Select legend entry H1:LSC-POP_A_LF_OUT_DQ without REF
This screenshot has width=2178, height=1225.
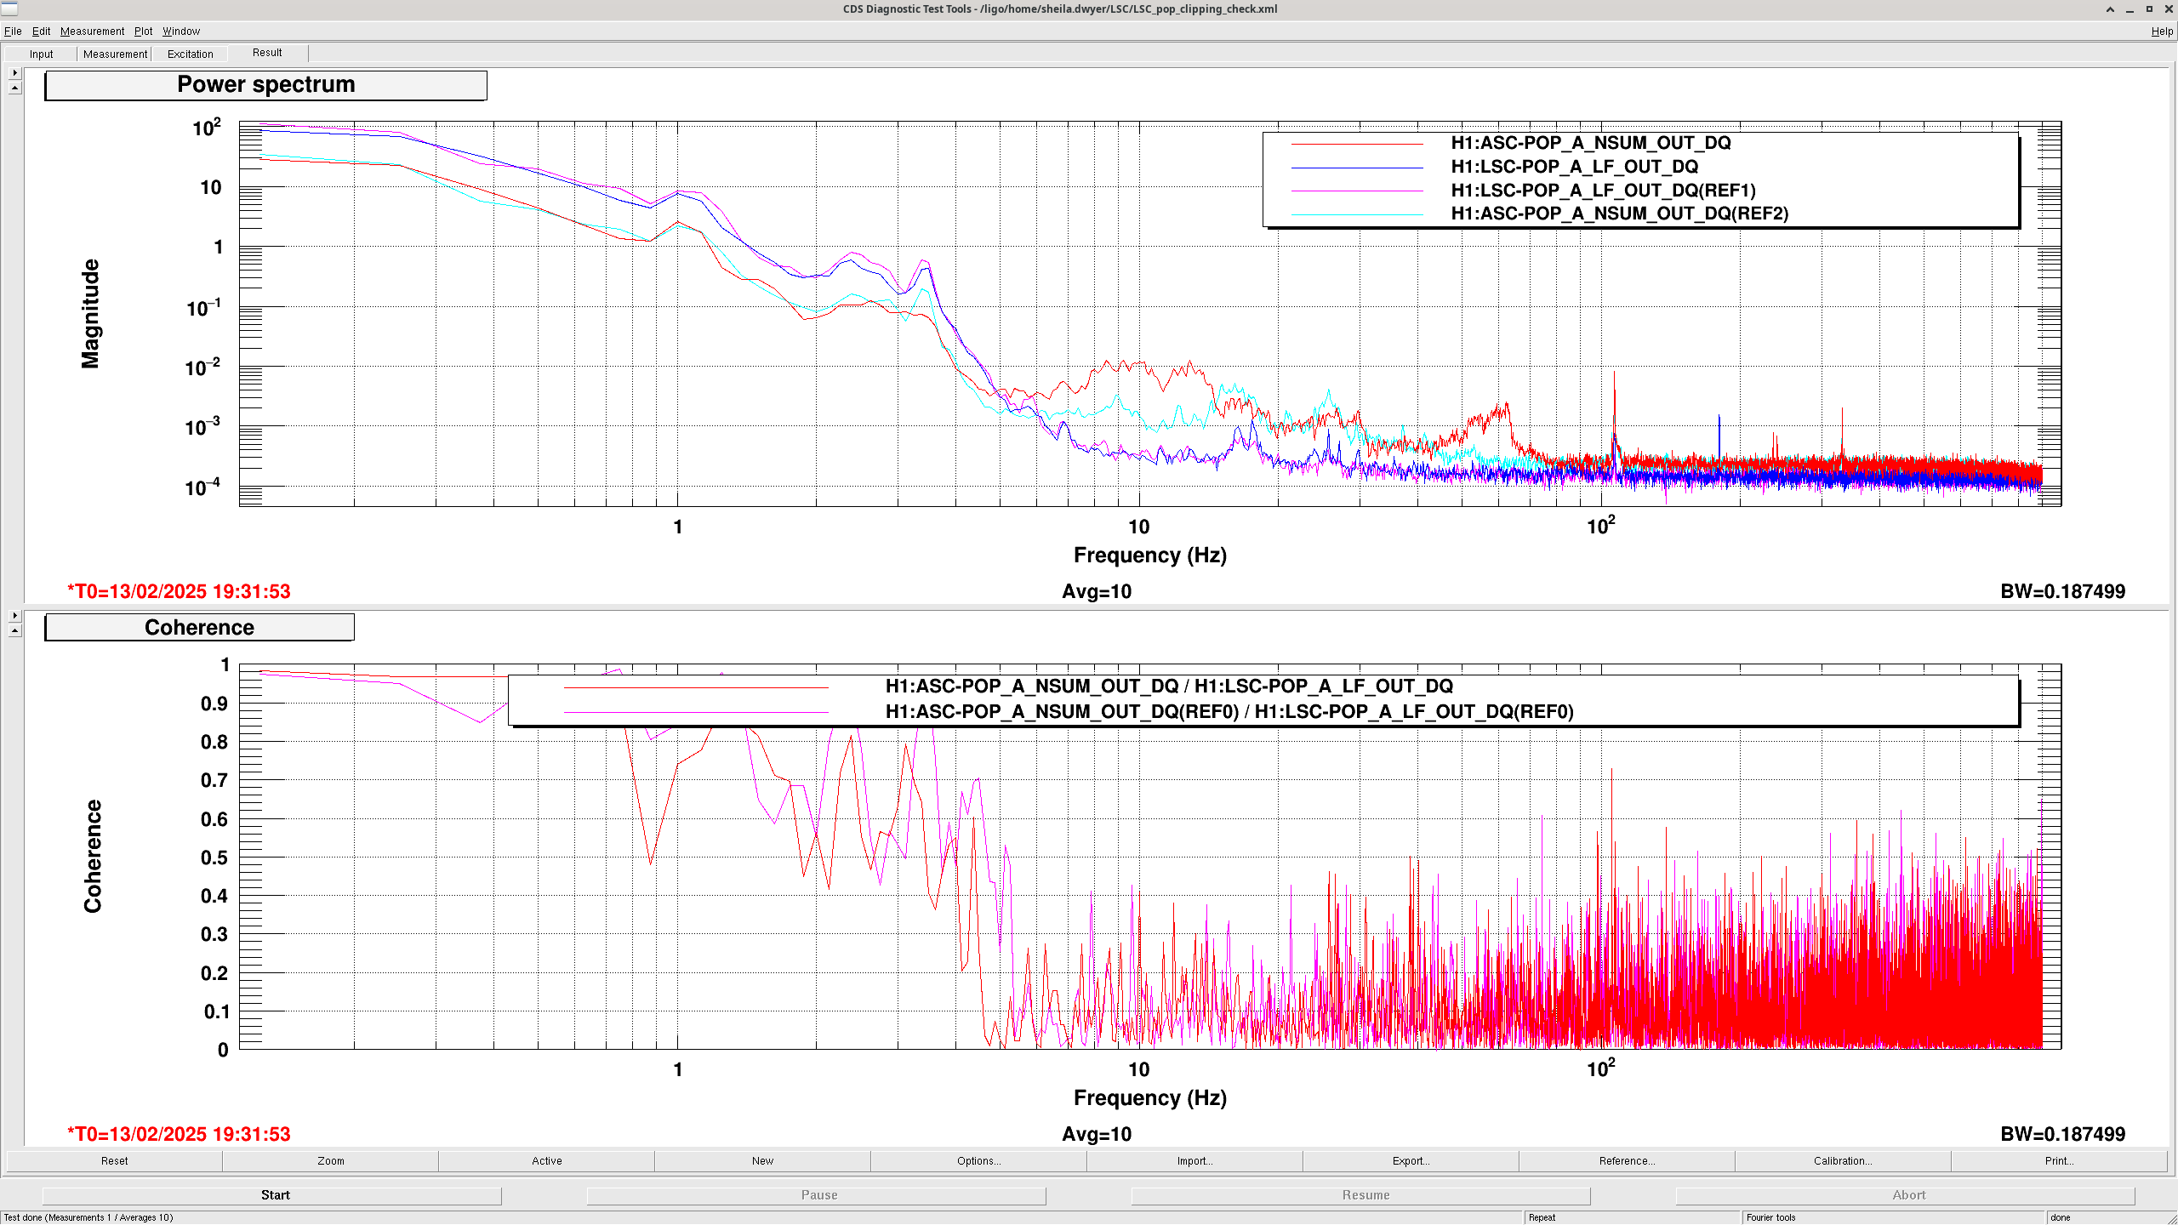(1574, 167)
